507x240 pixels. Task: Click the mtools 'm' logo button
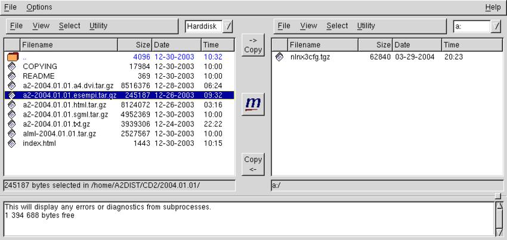click(253, 104)
